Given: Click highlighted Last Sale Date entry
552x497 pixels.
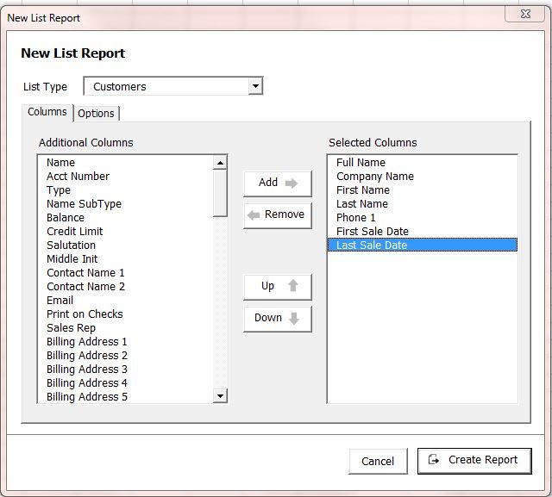Looking at the screenshot, I should coord(423,245).
